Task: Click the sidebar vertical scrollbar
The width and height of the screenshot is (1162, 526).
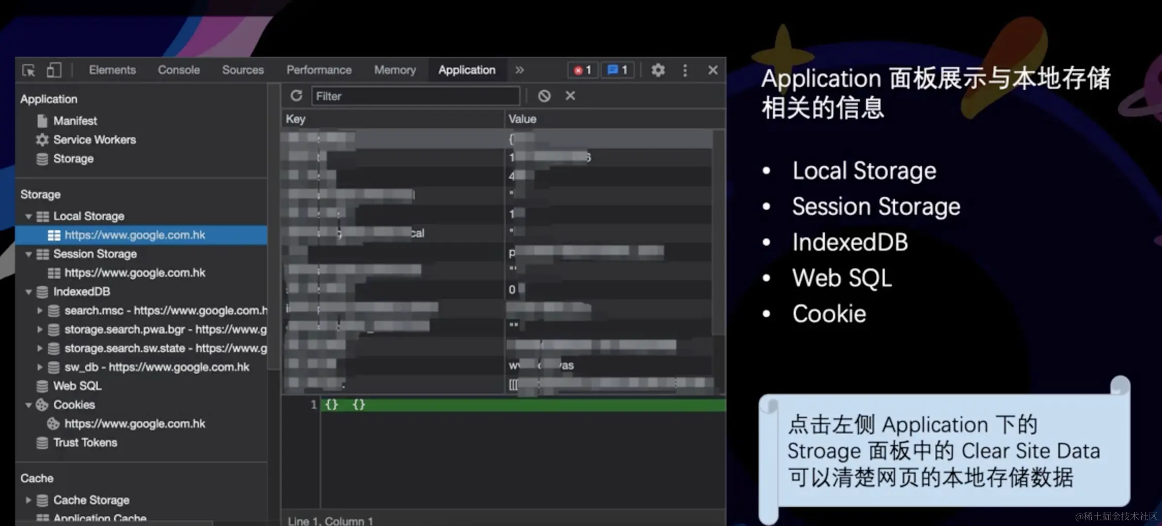Action: point(274,227)
